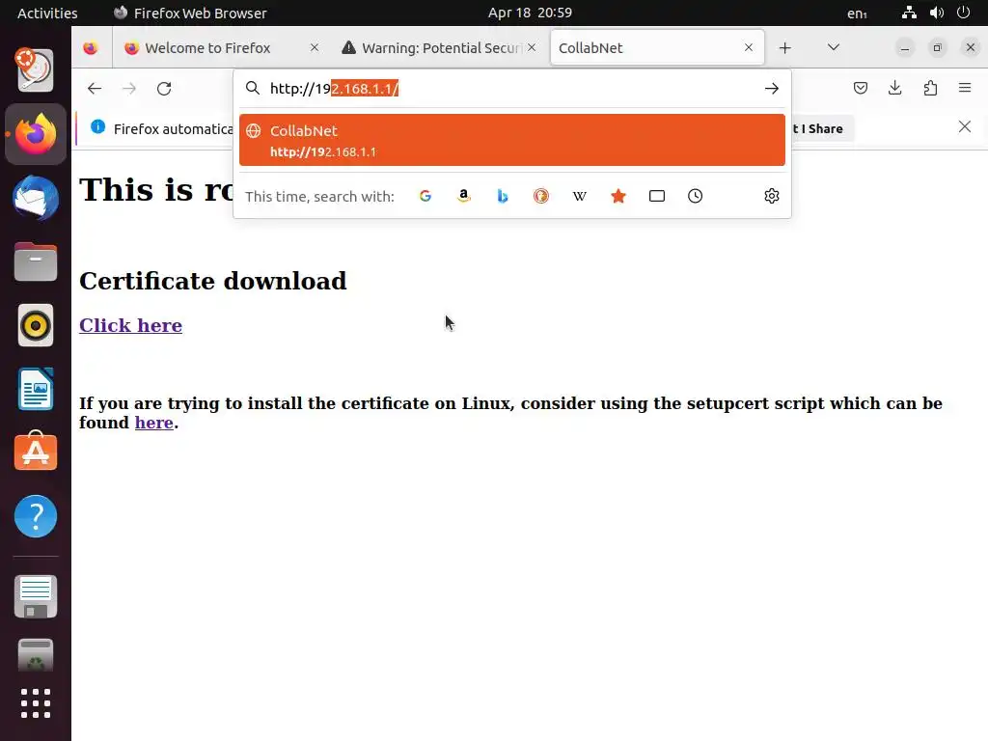
Task: Open the Extensions puzzle icon
Action: click(930, 88)
